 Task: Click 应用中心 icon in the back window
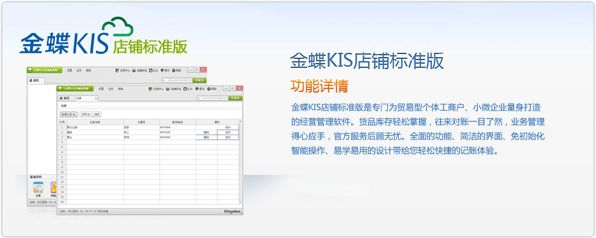click(x=123, y=70)
